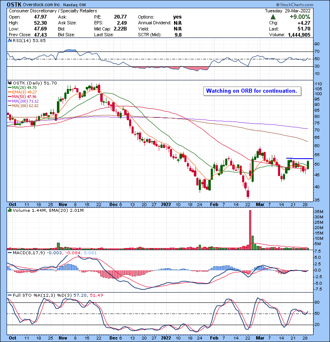Click the EMA(8) 49.27 legend entry
The image size is (330, 342).
(x=22, y=92)
